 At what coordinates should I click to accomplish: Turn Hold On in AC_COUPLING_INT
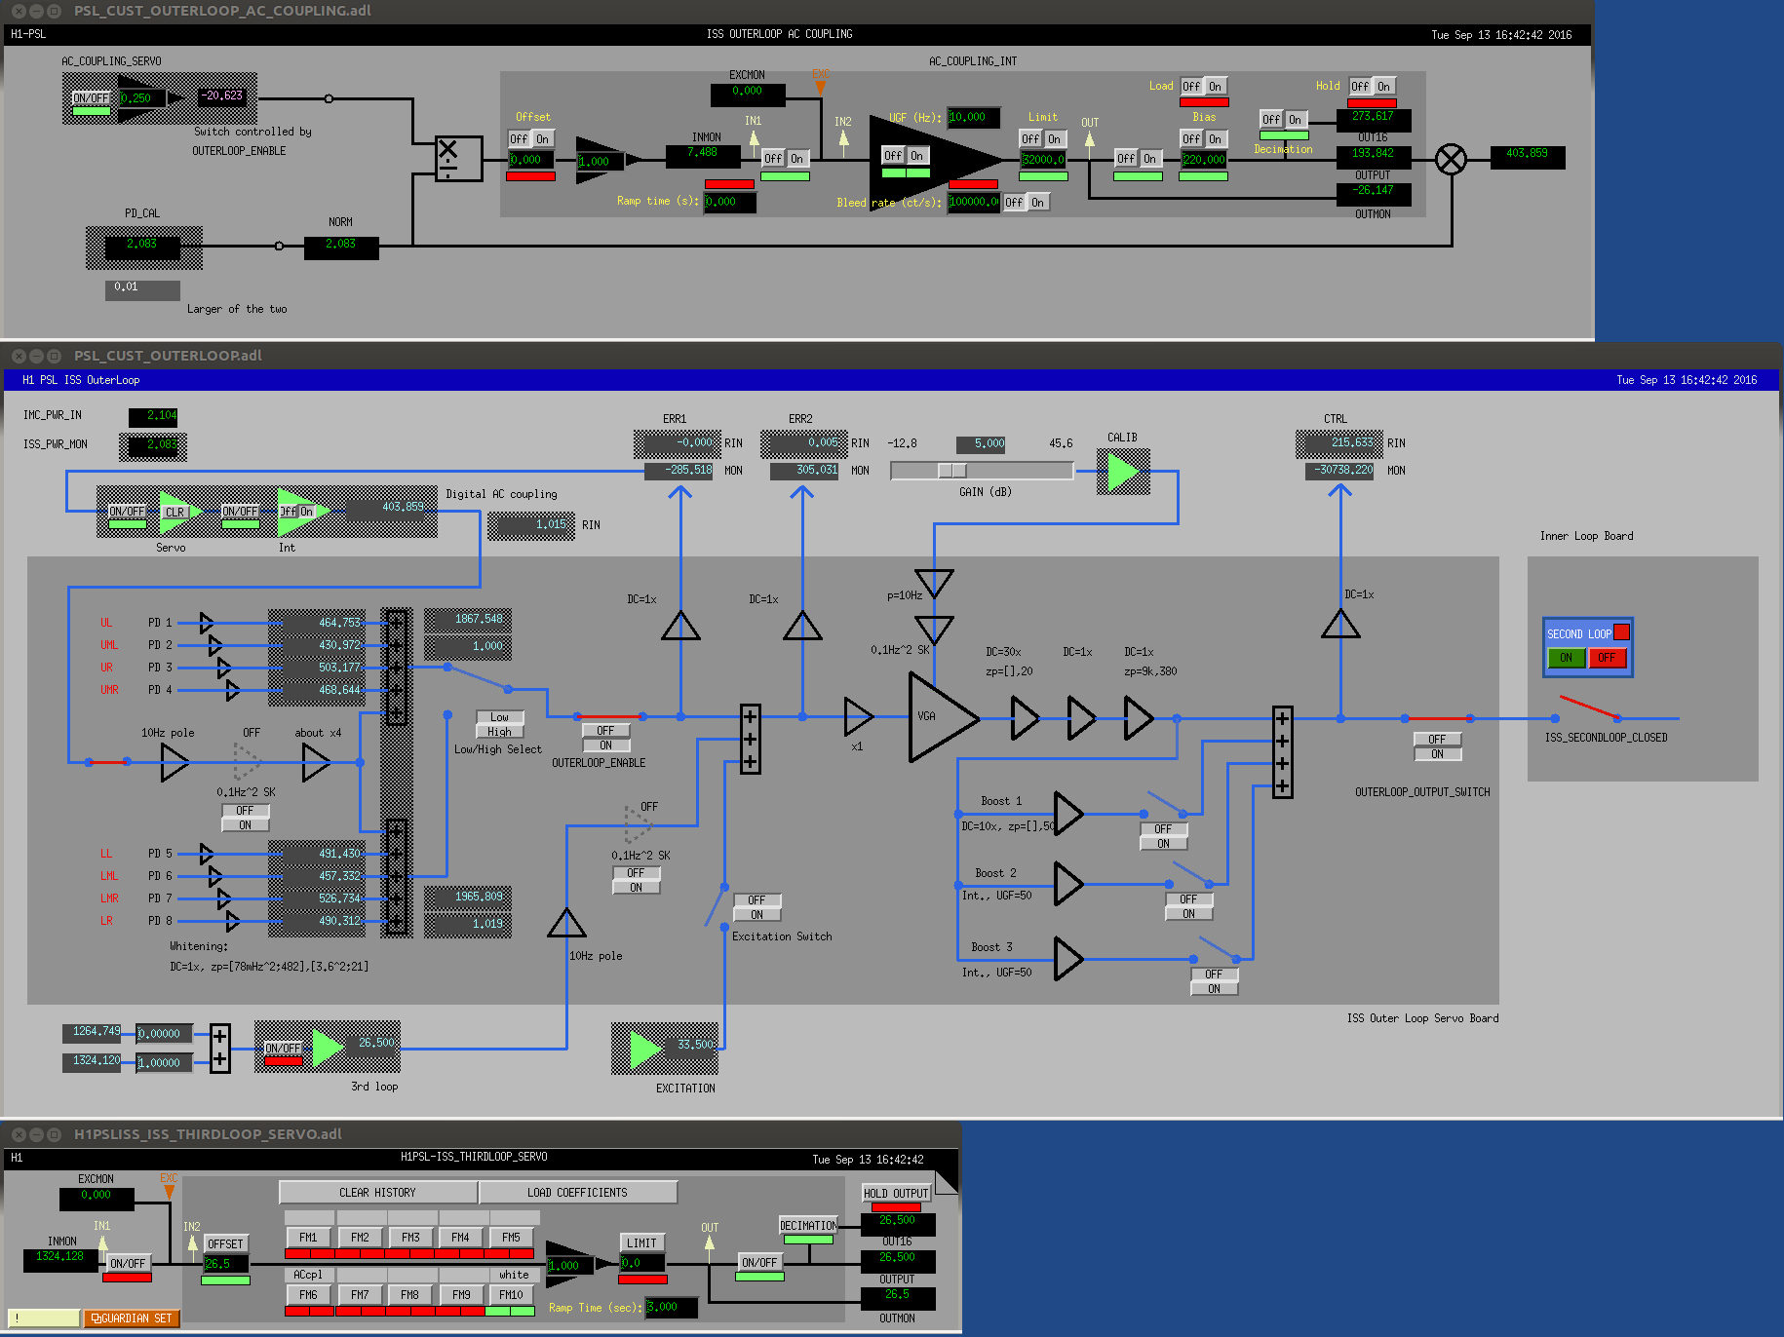point(1383,87)
